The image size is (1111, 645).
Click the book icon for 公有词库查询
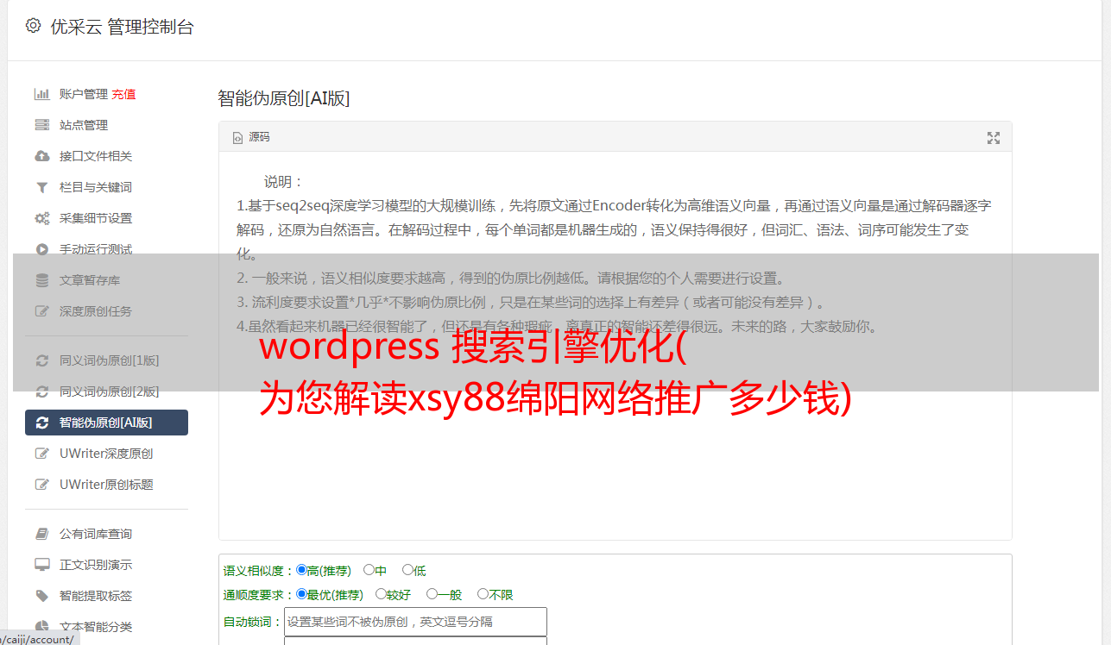click(x=41, y=534)
